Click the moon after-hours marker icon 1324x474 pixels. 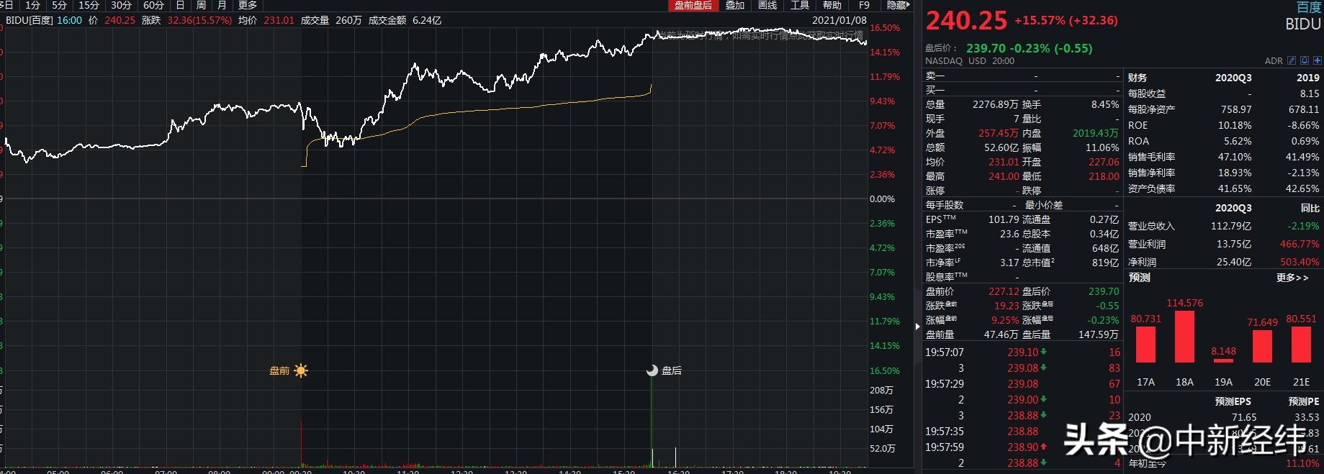(x=652, y=370)
